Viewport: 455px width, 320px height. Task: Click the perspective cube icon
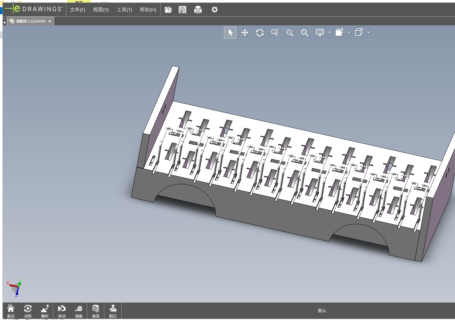coord(359,32)
